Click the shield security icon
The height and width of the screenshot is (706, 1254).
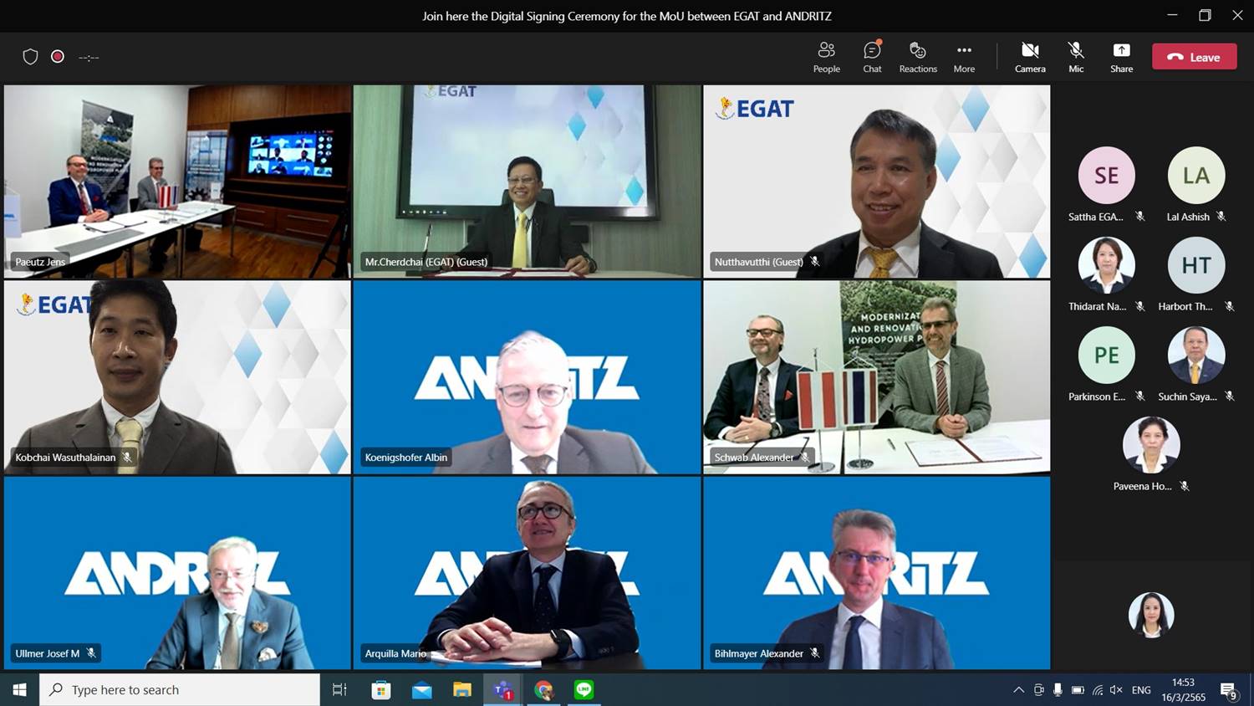(x=30, y=57)
